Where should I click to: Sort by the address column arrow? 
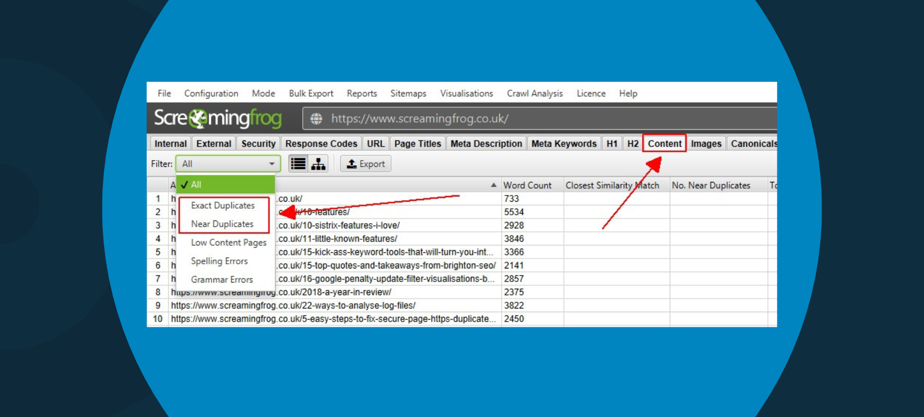[493, 185]
